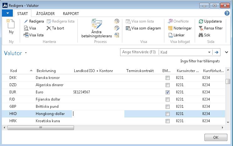The height and width of the screenshot is (146, 233).
Task: Open Noteringar notes
Action: (180, 28)
